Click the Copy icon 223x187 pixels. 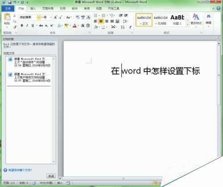point(14,21)
